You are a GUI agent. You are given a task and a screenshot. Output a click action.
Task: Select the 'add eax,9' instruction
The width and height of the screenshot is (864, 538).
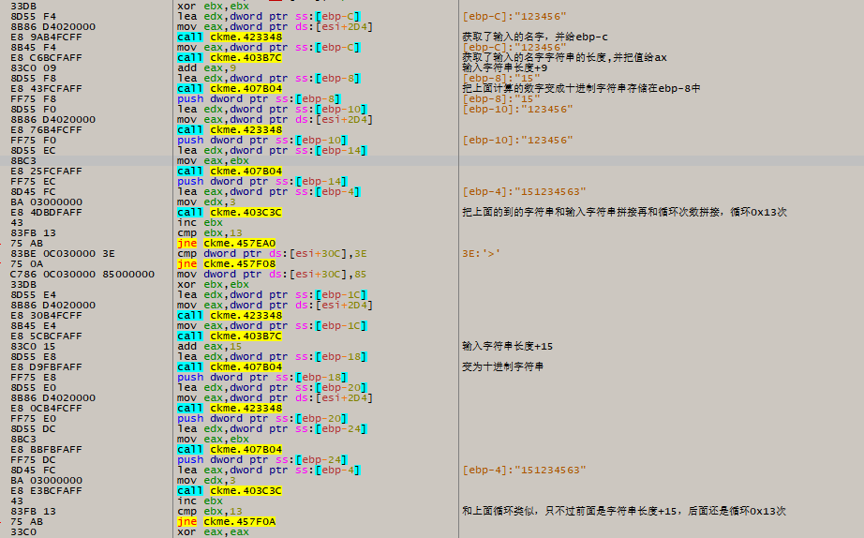tap(207, 67)
